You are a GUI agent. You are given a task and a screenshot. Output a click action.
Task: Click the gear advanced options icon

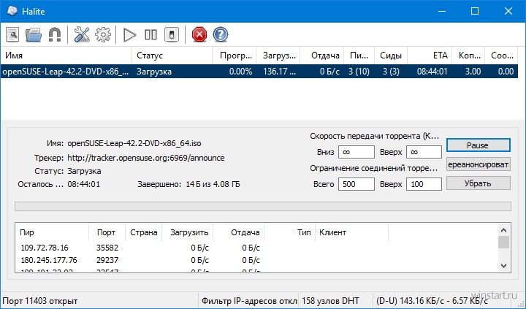[x=103, y=34]
